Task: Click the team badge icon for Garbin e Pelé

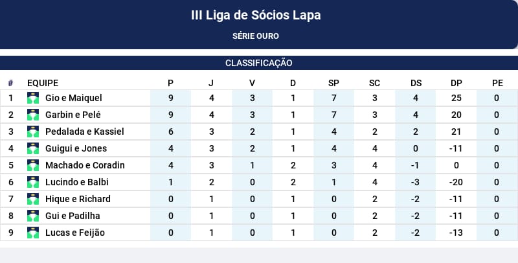Action: click(33, 115)
